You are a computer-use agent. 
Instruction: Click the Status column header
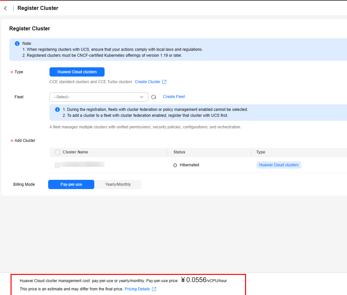point(179,152)
